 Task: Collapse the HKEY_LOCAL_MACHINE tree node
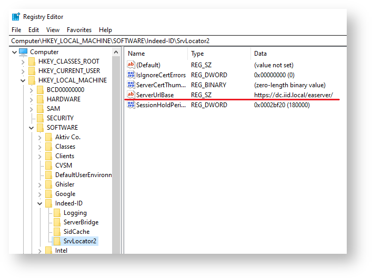pyautogui.click(x=23, y=80)
